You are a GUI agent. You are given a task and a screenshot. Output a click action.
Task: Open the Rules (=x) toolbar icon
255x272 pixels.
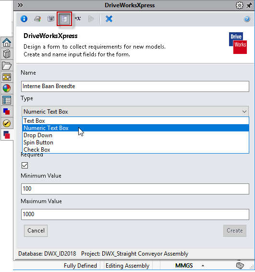pyautogui.click(x=78, y=18)
